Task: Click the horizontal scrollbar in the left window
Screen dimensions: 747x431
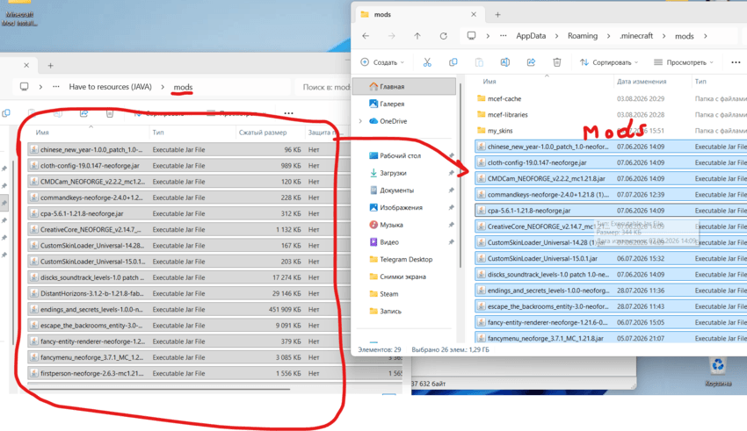Action: [160, 389]
